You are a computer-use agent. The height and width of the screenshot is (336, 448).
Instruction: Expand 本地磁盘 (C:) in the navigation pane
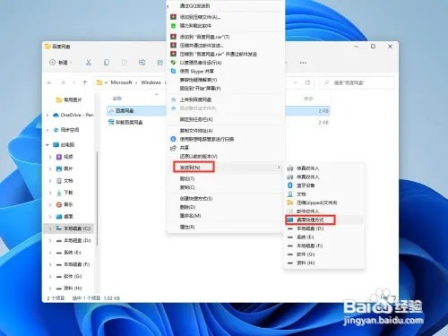click(50, 228)
